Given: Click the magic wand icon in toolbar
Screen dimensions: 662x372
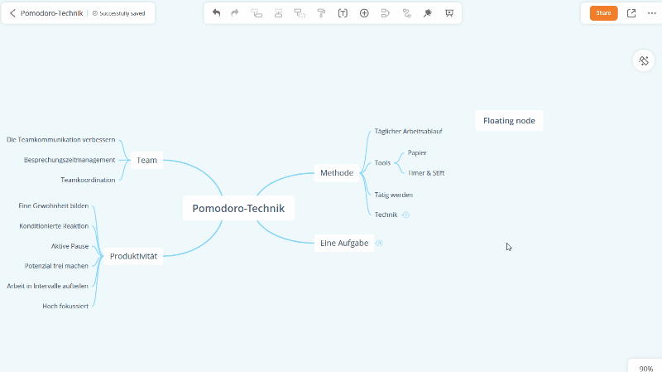Looking at the screenshot, I should click(x=427, y=13).
